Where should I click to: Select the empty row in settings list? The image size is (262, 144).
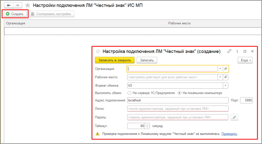click(133, 31)
